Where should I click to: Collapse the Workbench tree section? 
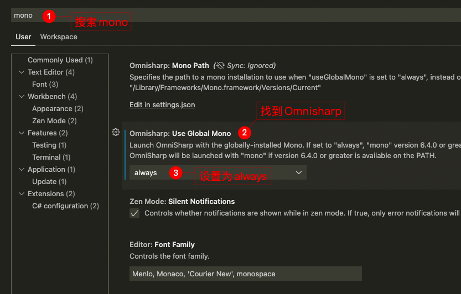click(x=22, y=96)
